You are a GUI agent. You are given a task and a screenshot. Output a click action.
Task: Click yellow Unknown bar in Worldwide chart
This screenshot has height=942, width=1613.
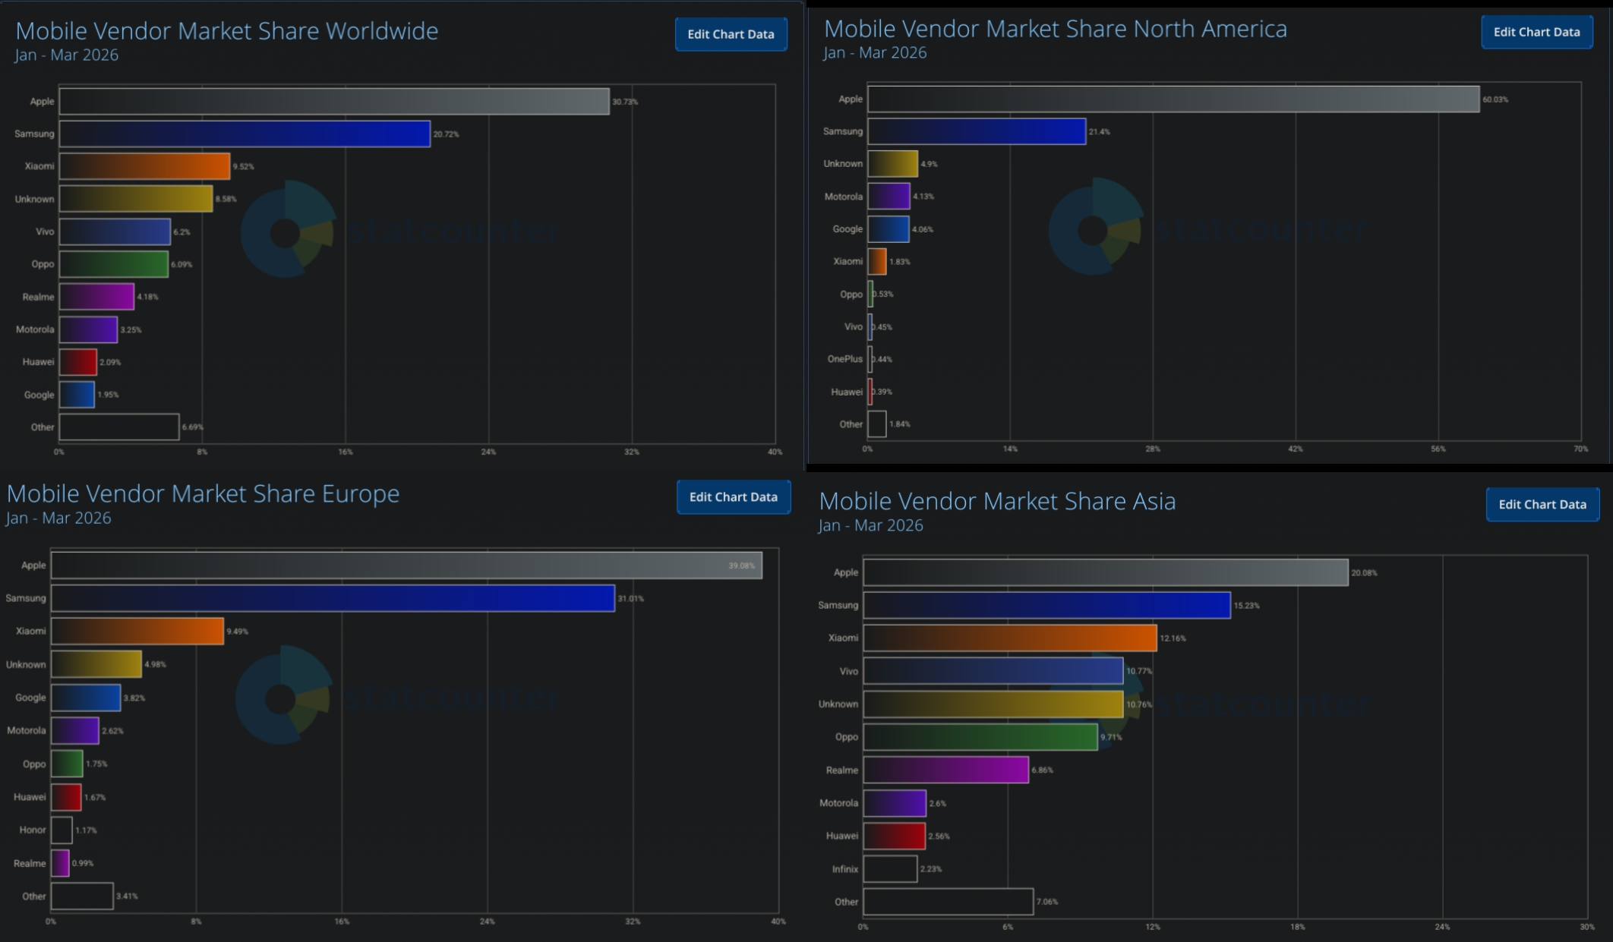click(x=136, y=199)
